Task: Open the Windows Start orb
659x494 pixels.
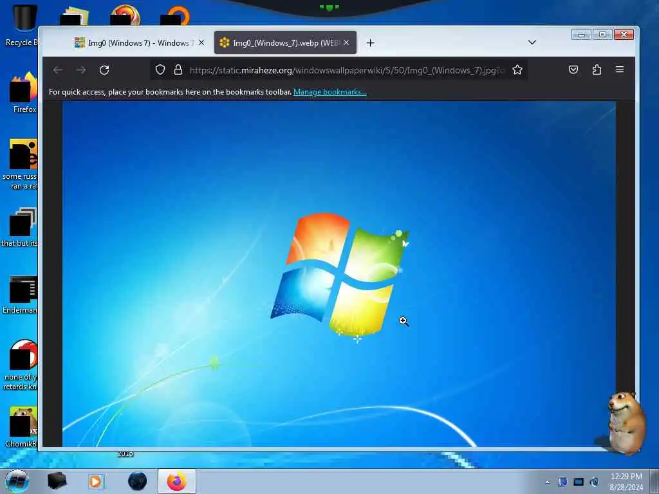Action: click(17, 481)
